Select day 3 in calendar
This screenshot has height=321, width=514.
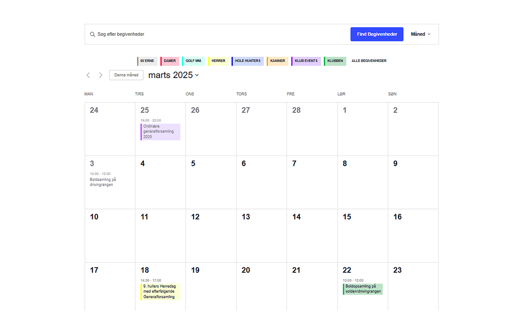(92, 164)
